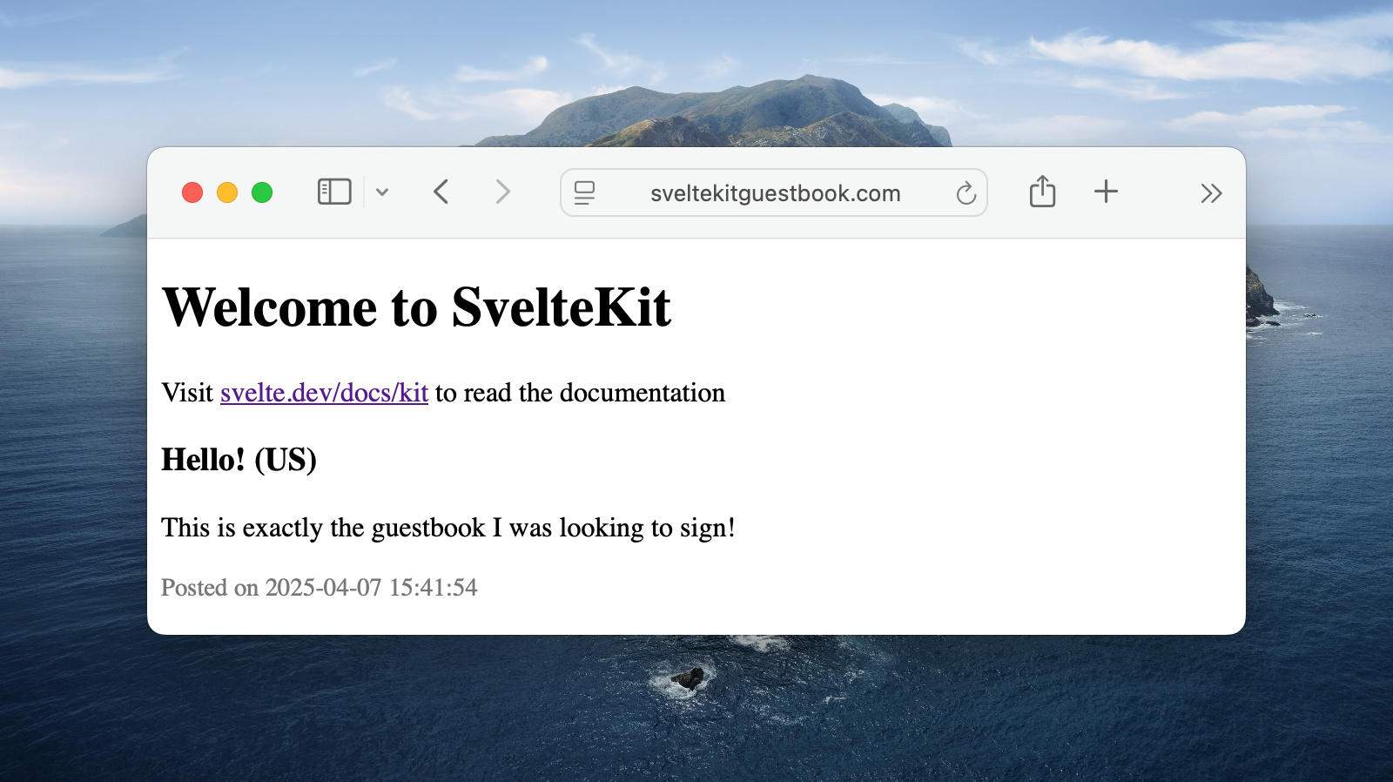Open a new tab with the plus icon

point(1105,192)
